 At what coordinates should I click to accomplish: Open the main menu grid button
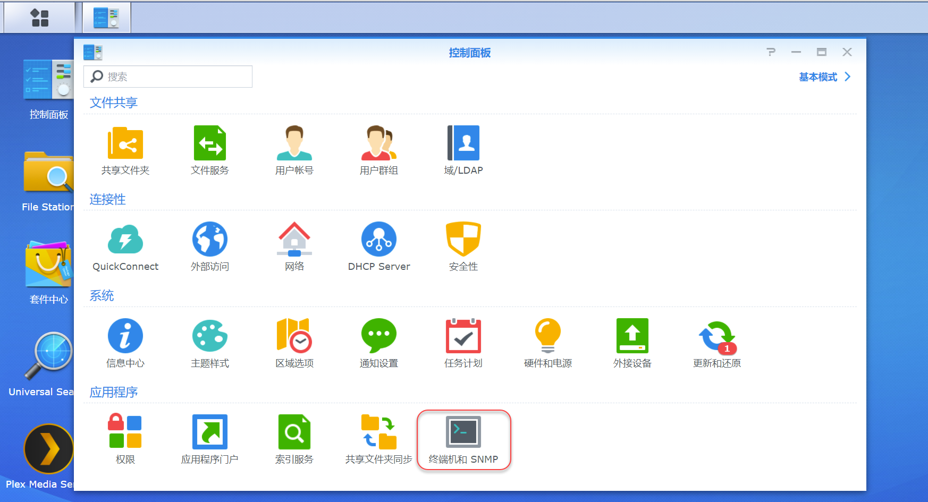40,18
